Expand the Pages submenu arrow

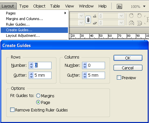point(65,13)
